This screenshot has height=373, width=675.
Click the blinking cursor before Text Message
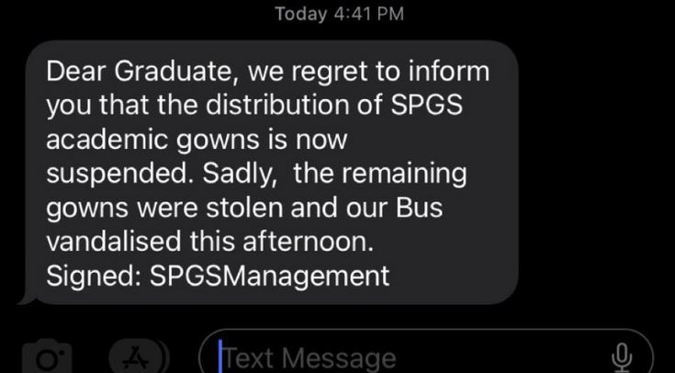click(x=221, y=356)
